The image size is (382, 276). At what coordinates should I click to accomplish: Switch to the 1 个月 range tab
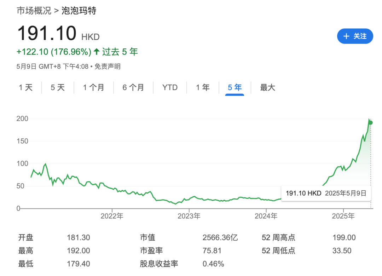(94, 87)
